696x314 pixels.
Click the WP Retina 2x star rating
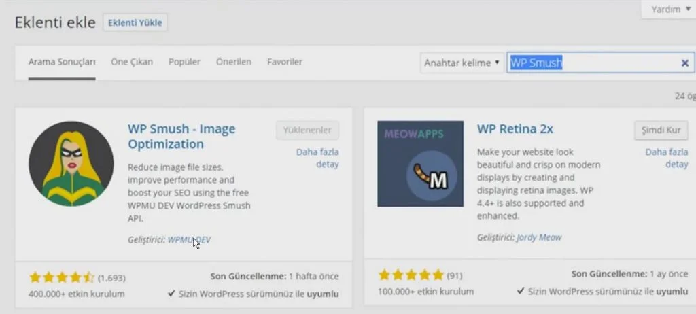click(411, 275)
